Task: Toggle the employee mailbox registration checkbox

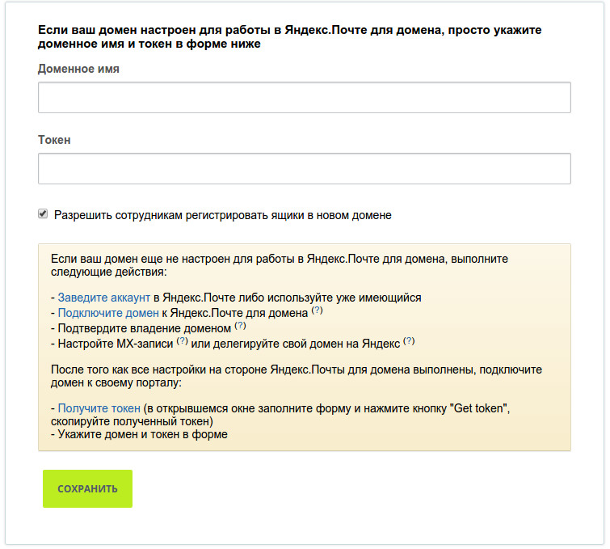Action: point(43,213)
